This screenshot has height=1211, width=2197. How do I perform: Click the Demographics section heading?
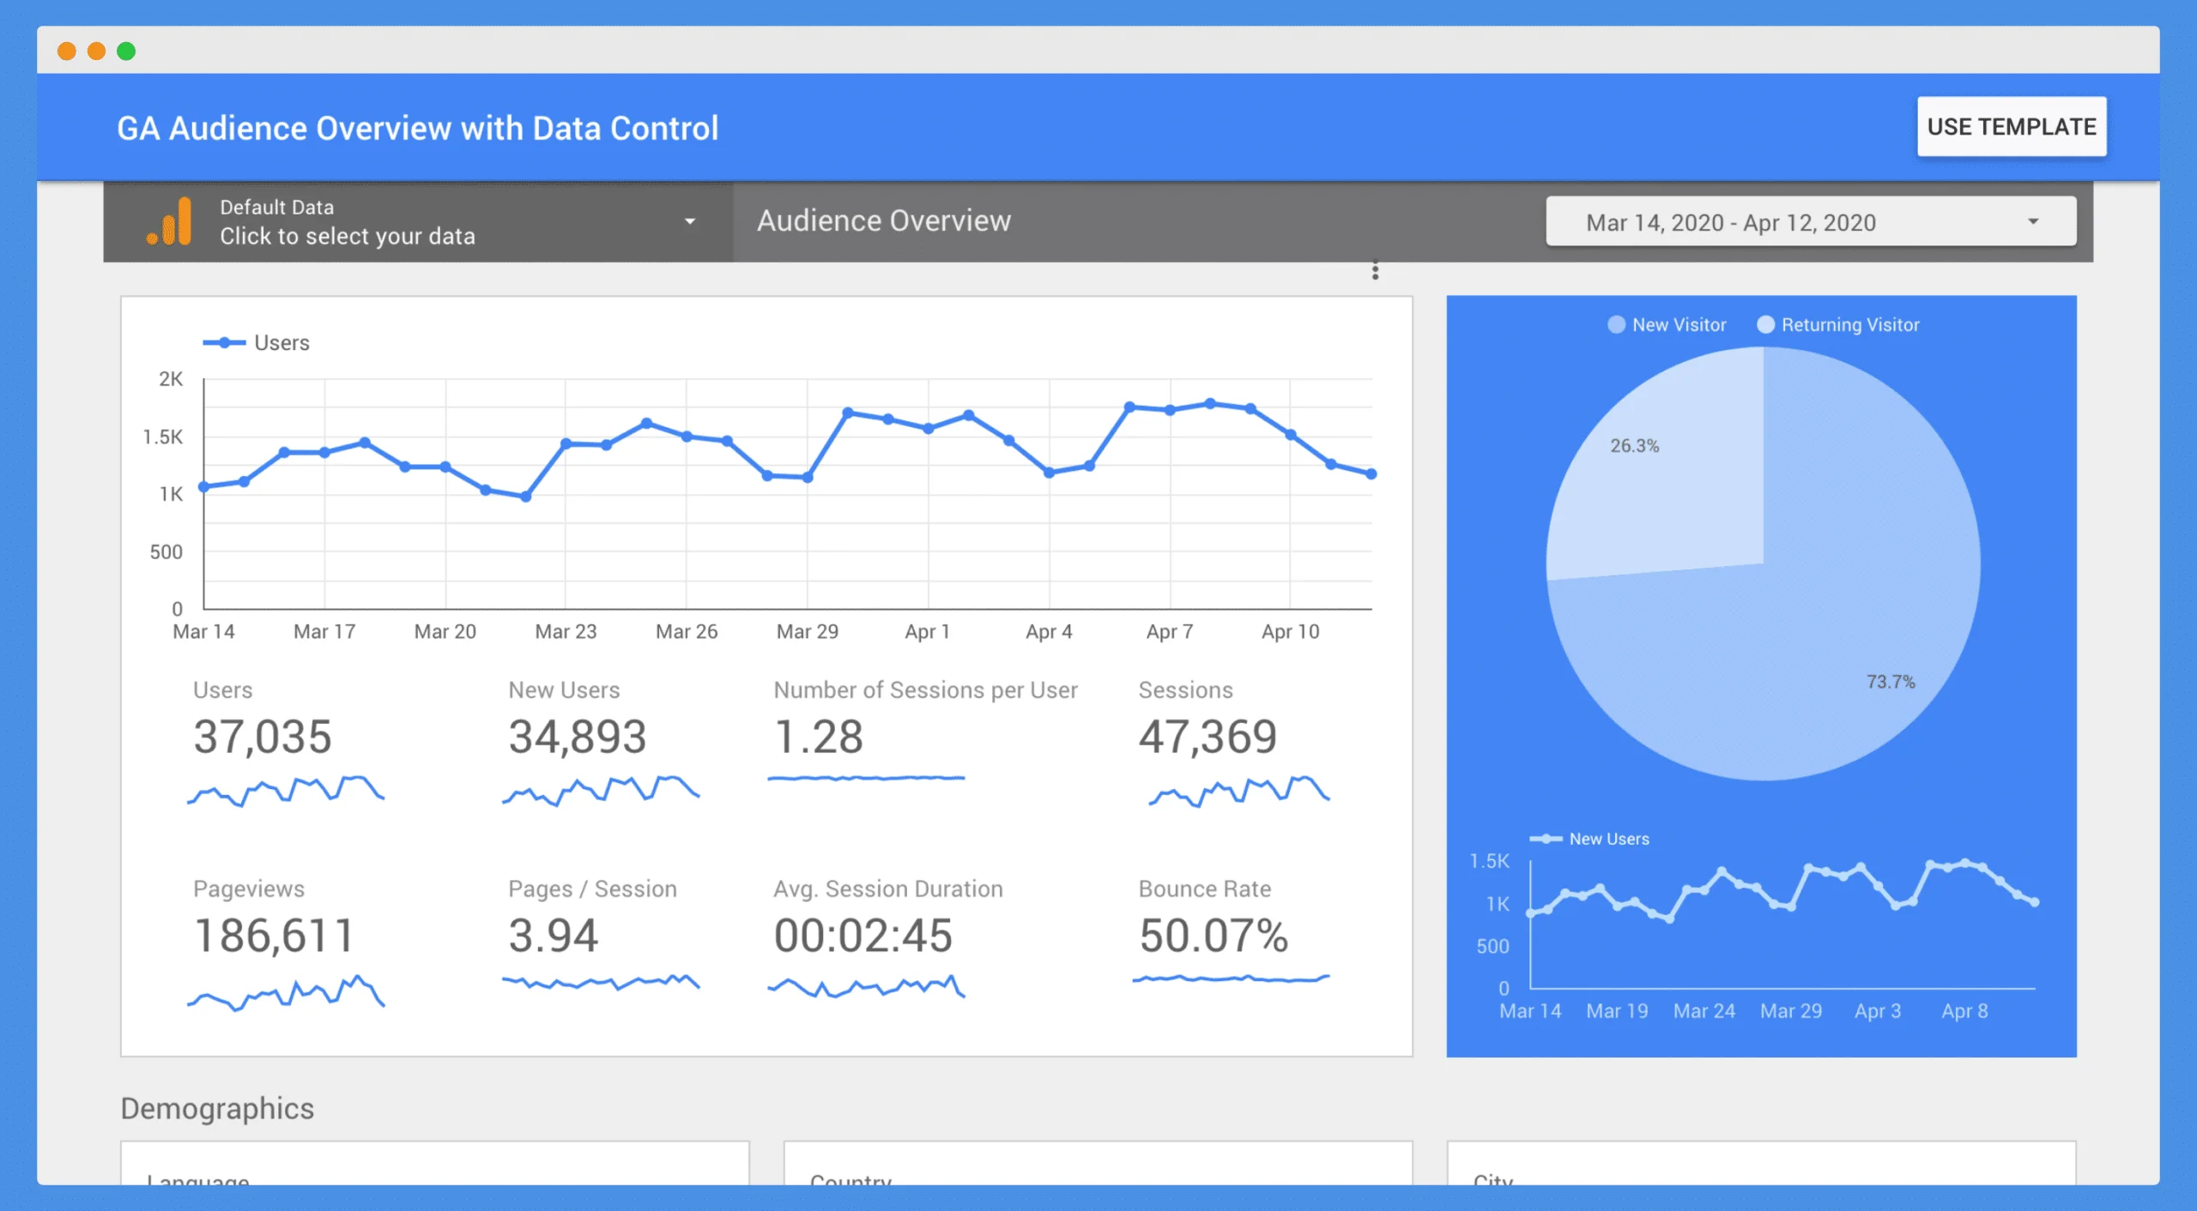point(217,1109)
